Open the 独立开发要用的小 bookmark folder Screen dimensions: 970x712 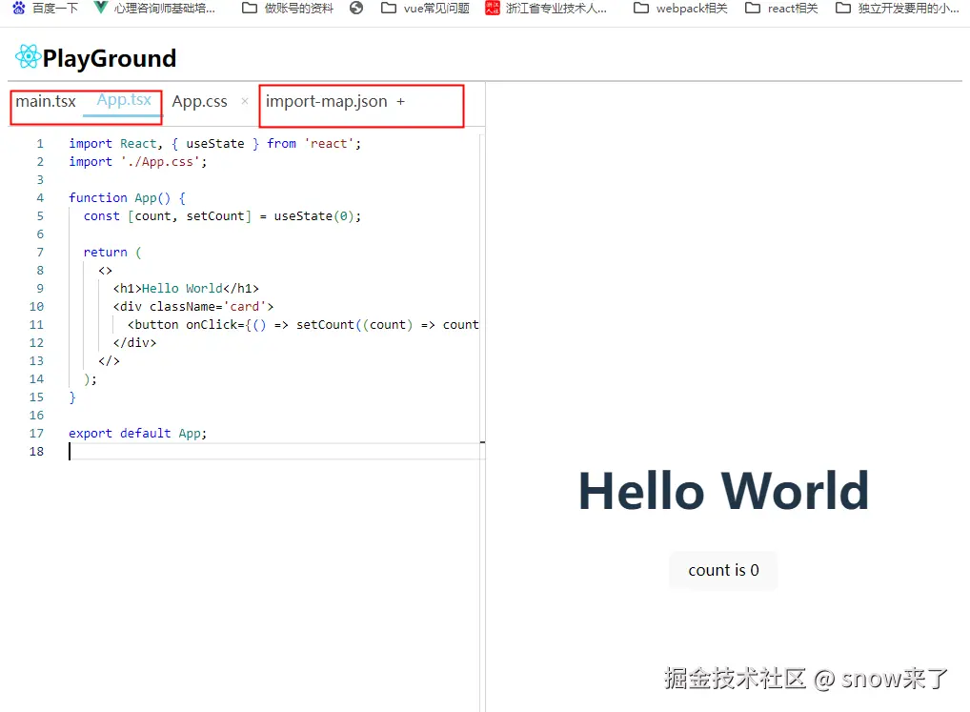897,8
